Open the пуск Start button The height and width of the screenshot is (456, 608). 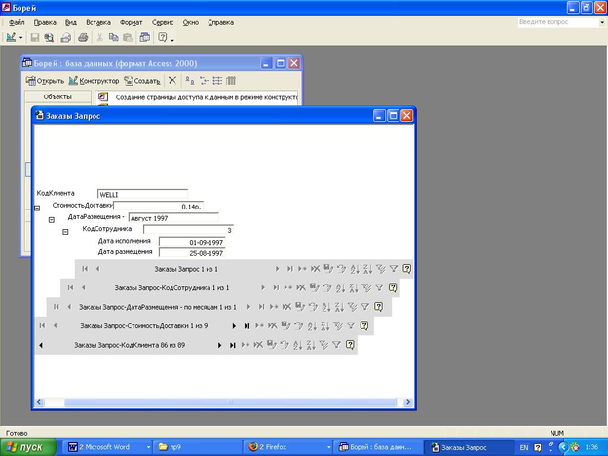click(x=28, y=447)
